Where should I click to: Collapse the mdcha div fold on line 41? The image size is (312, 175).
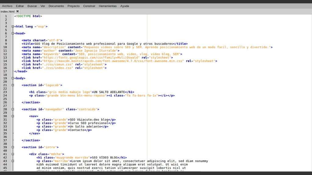point(13,154)
